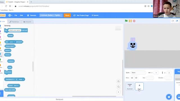Click the sprite y position field

[169, 73]
